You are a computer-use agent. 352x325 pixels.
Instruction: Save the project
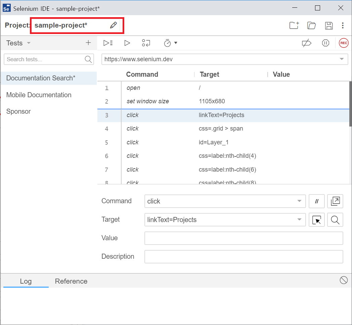click(329, 26)
